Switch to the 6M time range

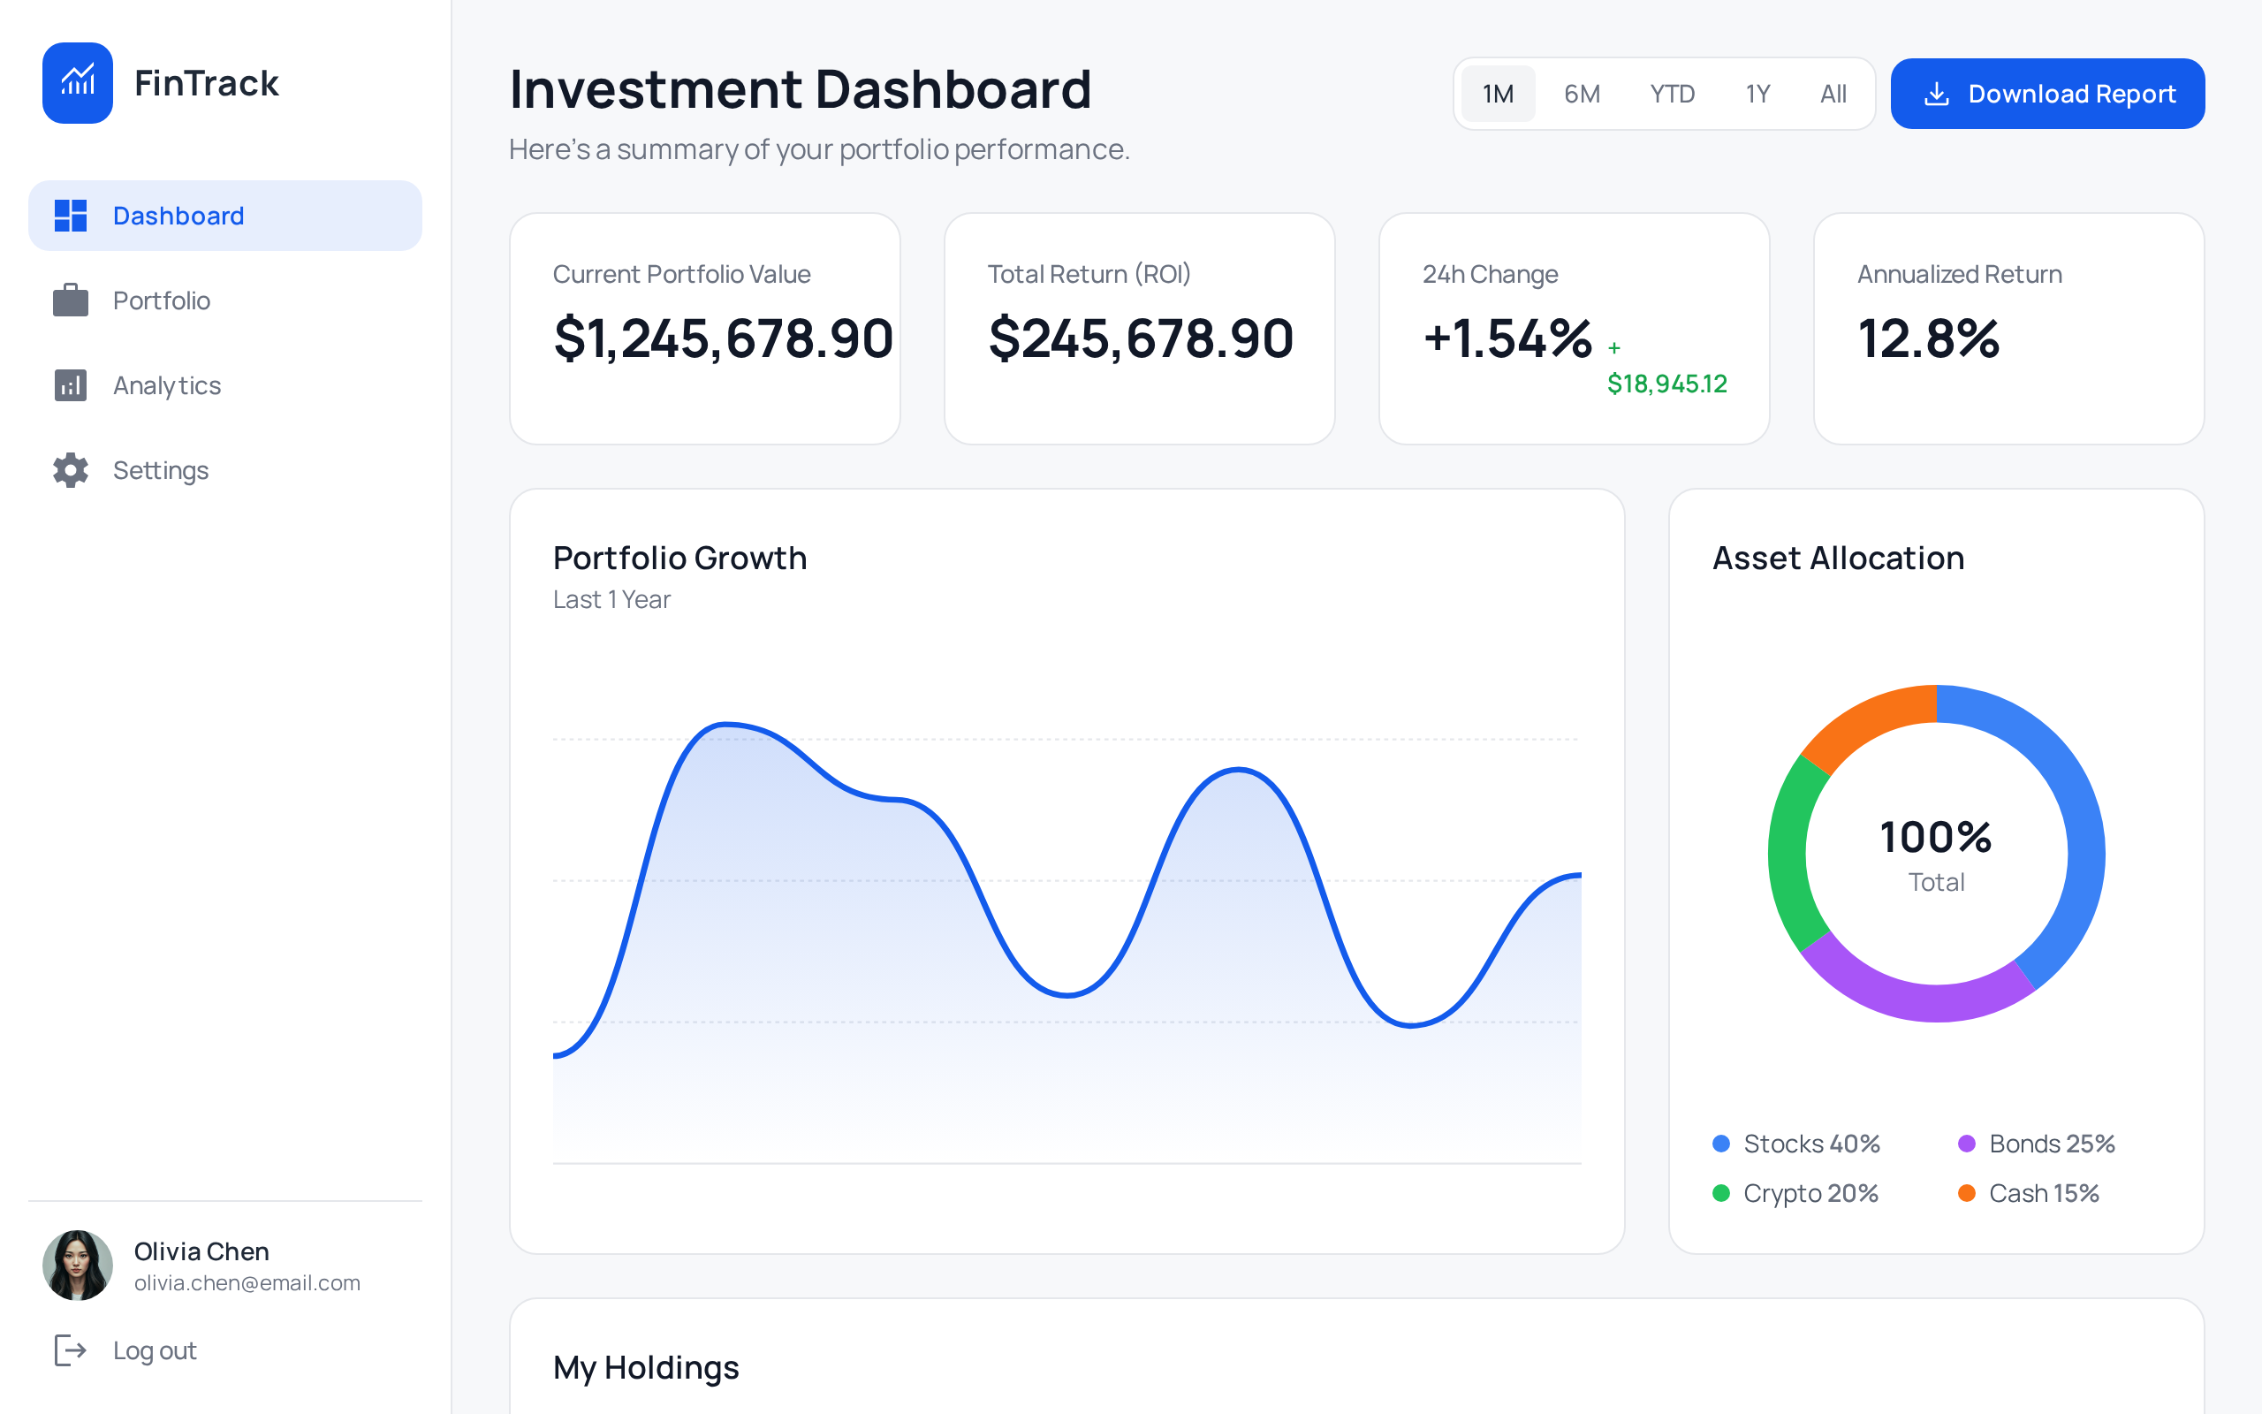(x=1582, y=95)
